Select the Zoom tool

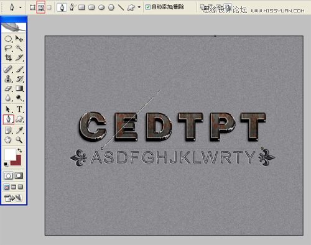(x=19, y=140)
